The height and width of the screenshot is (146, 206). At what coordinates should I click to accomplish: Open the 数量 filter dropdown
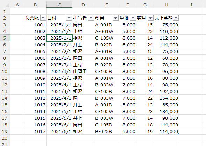click(x=150, y=18)
